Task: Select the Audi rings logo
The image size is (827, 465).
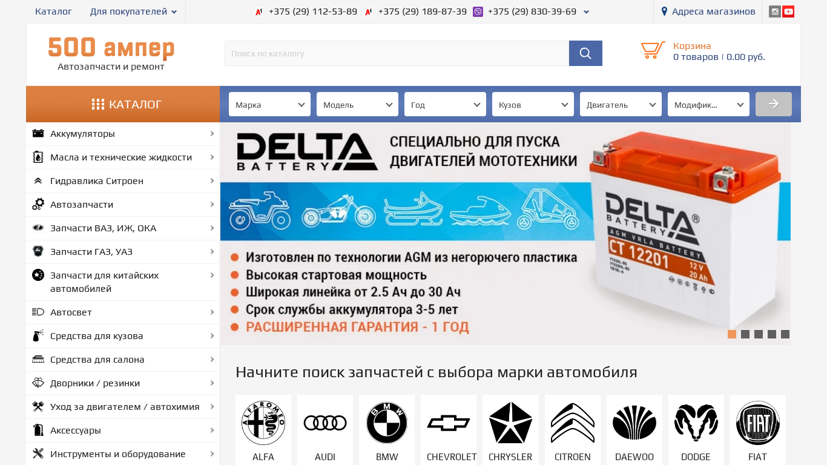Action: (325, 423)
